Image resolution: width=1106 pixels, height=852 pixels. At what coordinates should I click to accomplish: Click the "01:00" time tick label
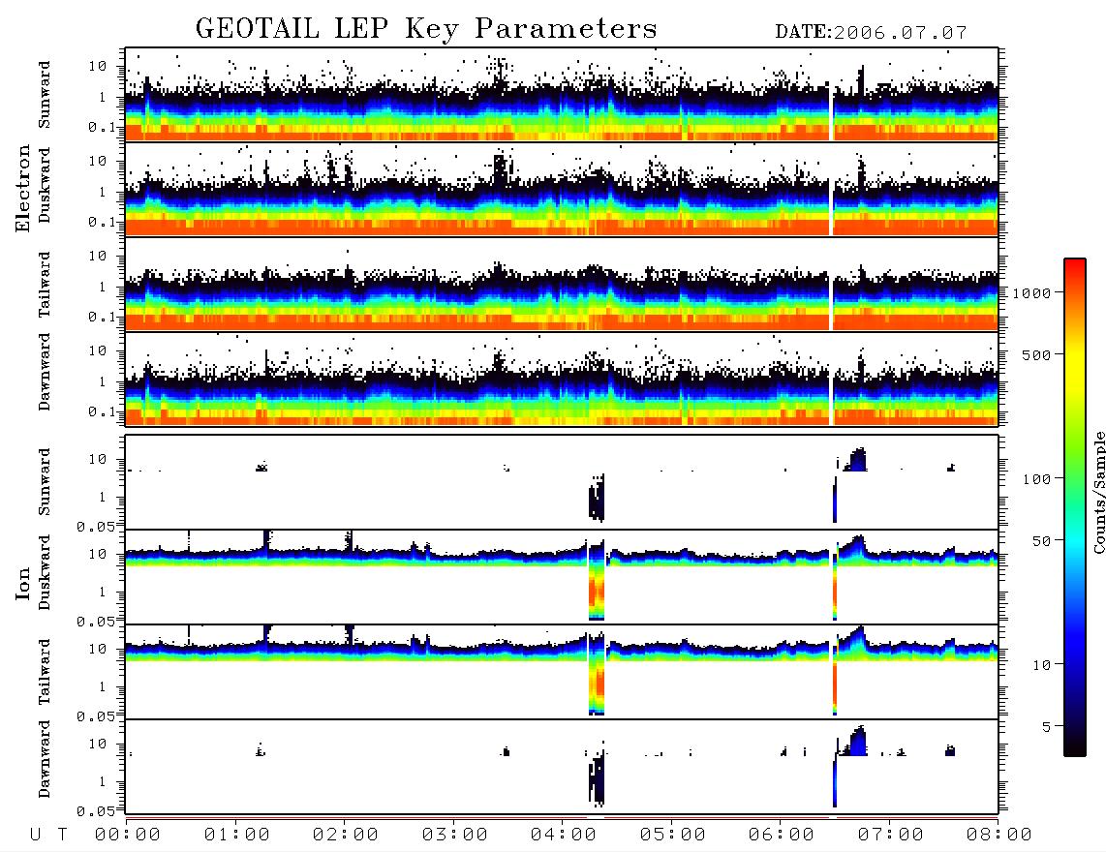[236, 836]
